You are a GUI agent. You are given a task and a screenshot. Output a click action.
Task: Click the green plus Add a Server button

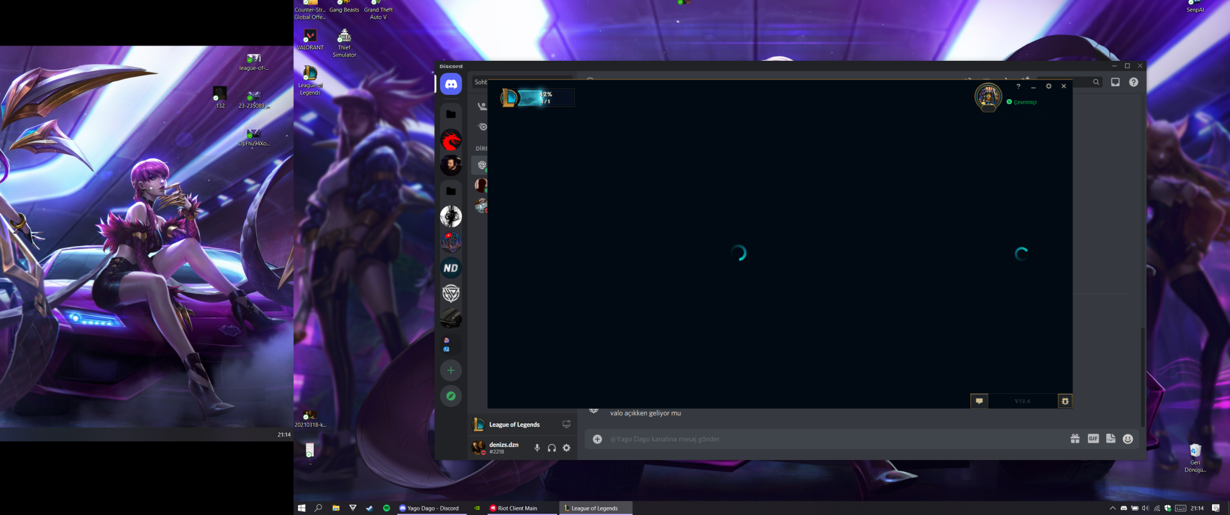[x=451, y=370]
